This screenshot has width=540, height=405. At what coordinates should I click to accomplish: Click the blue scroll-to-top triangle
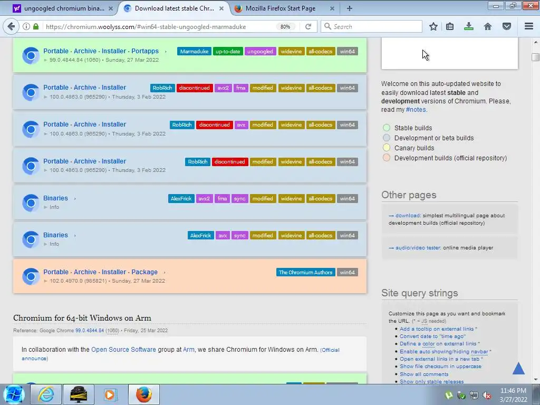(518, 368)
